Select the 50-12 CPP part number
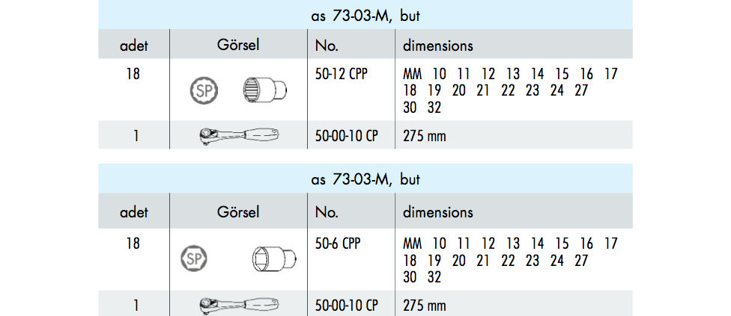 click(x=342, y=74)
